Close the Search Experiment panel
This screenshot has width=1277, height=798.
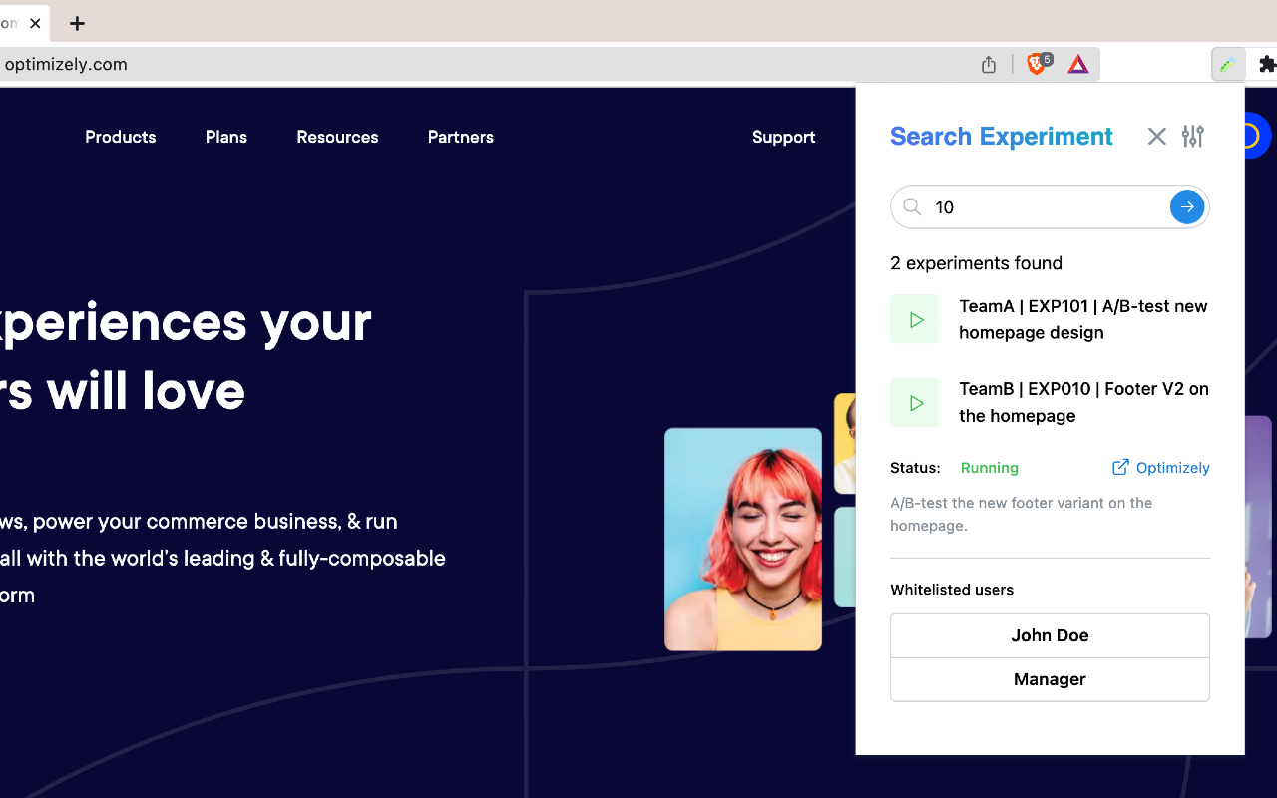(1156, 136)
